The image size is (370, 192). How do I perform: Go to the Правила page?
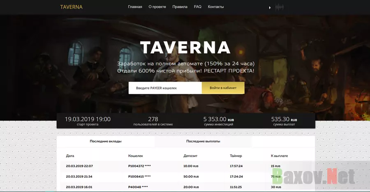point(180,7)
